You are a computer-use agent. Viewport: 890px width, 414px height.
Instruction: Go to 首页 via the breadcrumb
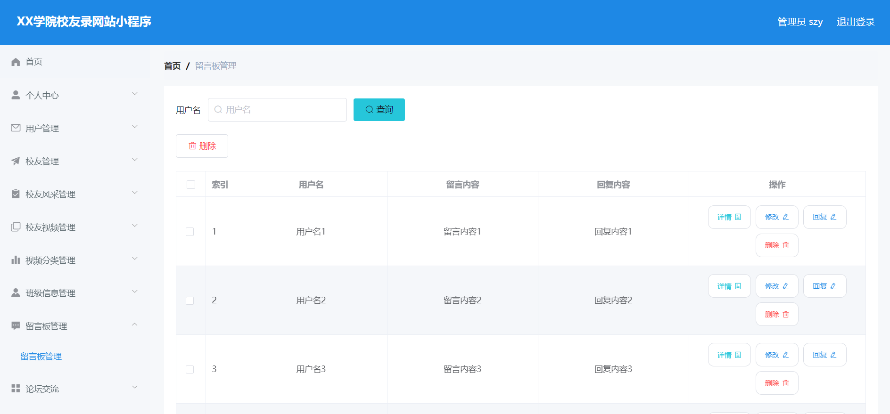tap(172, 66)
